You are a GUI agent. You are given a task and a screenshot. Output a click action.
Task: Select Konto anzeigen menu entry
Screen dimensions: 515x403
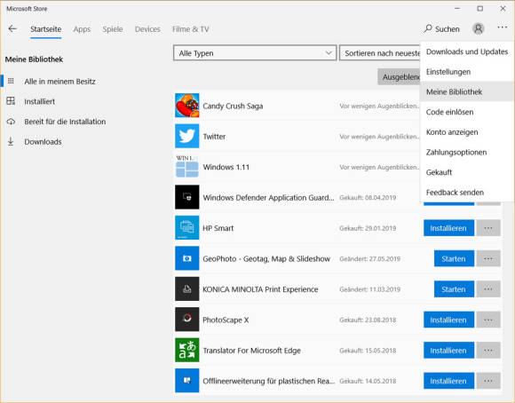click(467, 132)
